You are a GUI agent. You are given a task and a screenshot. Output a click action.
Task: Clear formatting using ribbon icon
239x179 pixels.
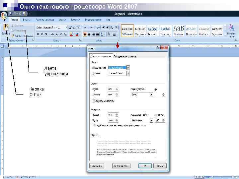pos(79,28)
